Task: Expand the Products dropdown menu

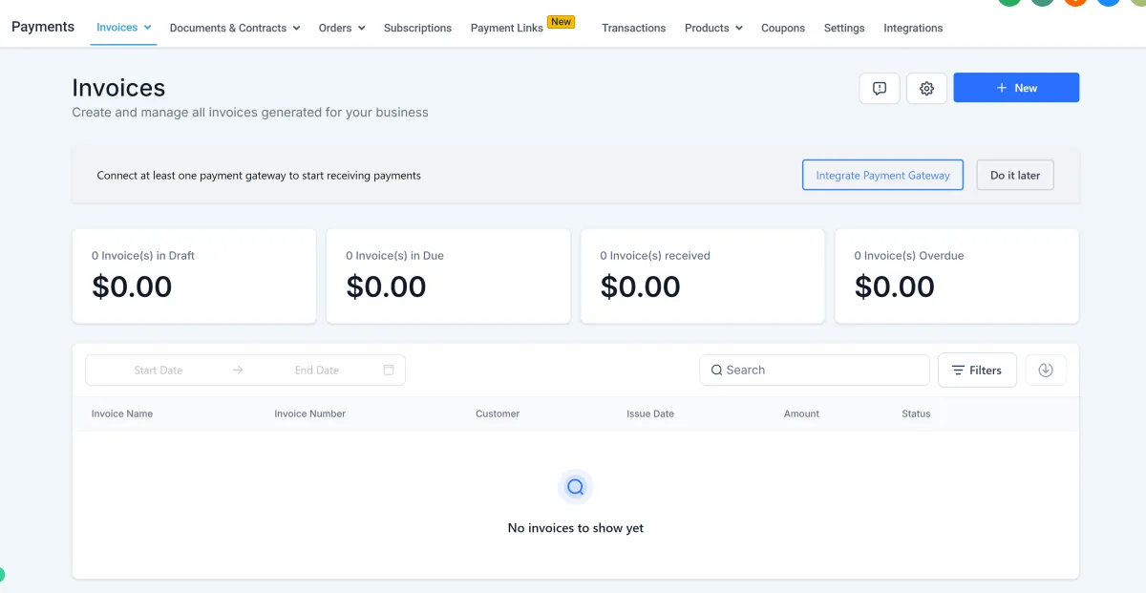Action: [713, 29]
